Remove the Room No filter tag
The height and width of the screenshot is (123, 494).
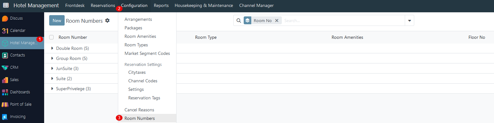tap(277, 20)
